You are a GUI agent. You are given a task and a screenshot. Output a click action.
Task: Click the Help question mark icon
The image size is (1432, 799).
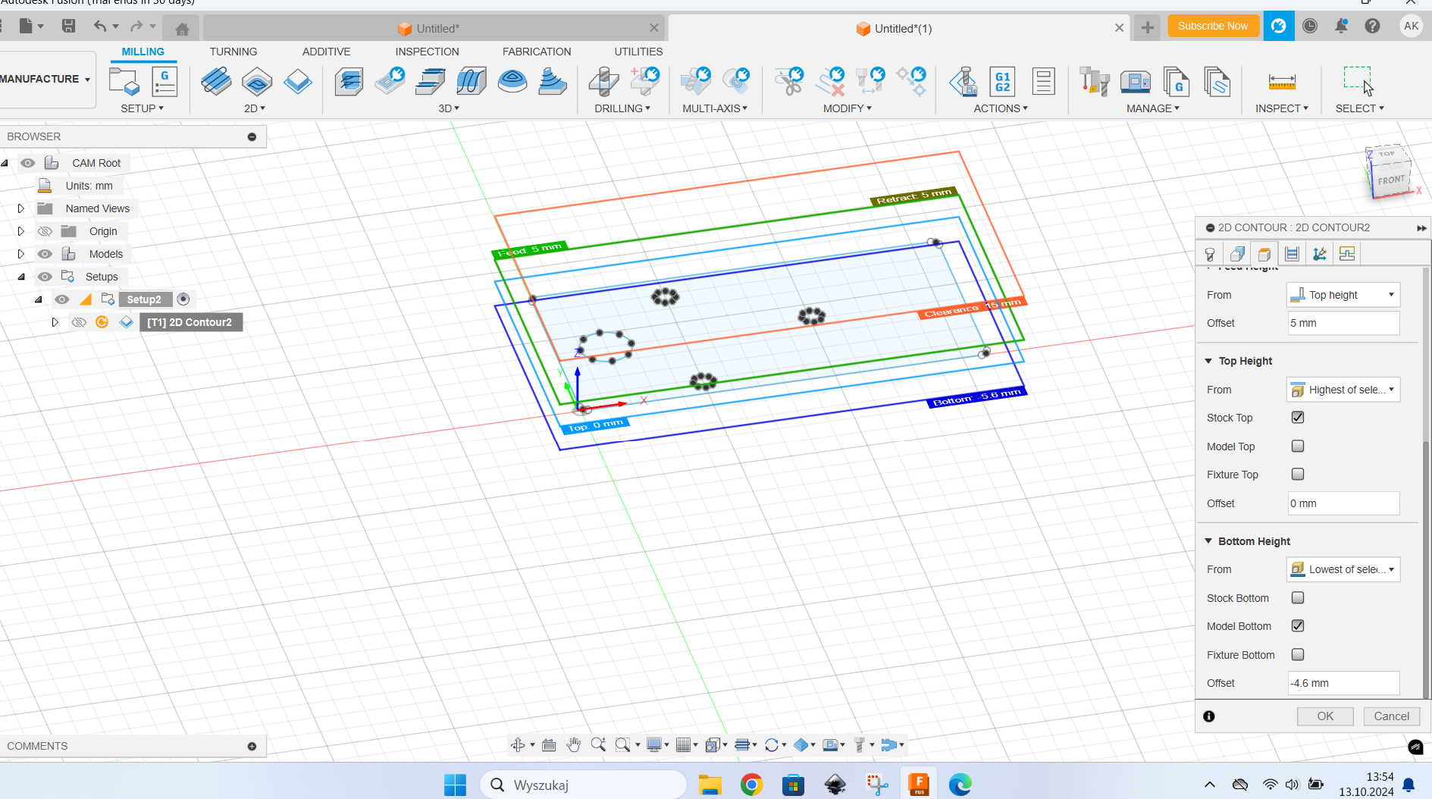pos(1372,26)
